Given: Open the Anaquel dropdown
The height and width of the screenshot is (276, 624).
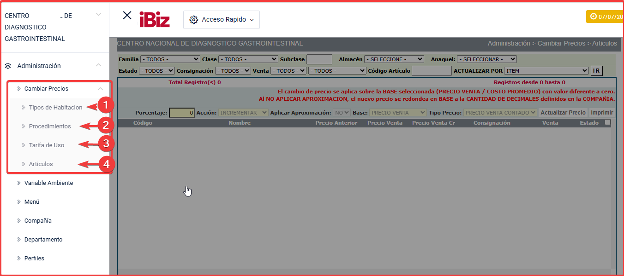Looking at the screenshot, I should (487, 59).
